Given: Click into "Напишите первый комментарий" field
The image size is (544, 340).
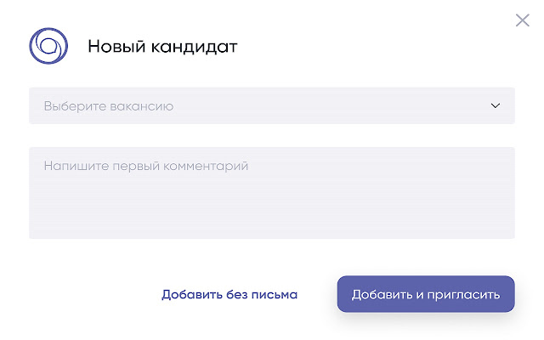Looking at the screenshot, I should [x=271, y=193].
